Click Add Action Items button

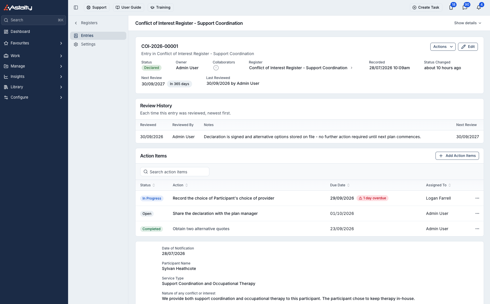pos(457,156)
